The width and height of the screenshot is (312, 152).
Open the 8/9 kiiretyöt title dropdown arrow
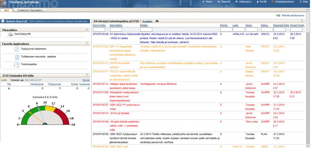coord(141,21)
